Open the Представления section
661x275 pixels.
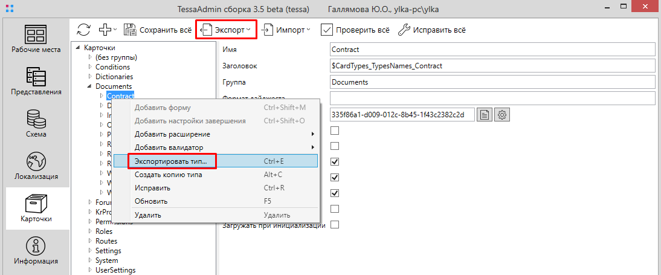tap(36, 82)
